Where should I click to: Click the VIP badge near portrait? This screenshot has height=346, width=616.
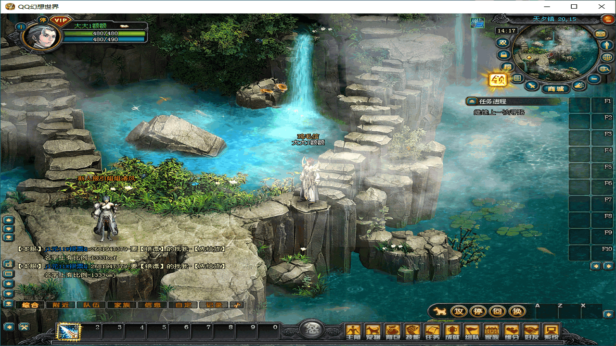[x=60, y=20]
